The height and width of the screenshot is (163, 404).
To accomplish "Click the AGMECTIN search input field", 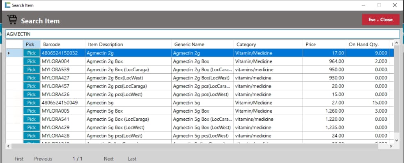I will [202, 34].
